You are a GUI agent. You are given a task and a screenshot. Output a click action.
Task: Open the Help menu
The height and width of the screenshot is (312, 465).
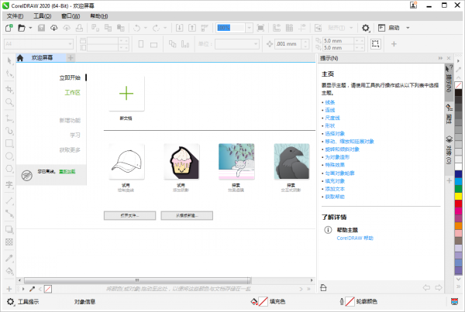(x=99, y=16)
